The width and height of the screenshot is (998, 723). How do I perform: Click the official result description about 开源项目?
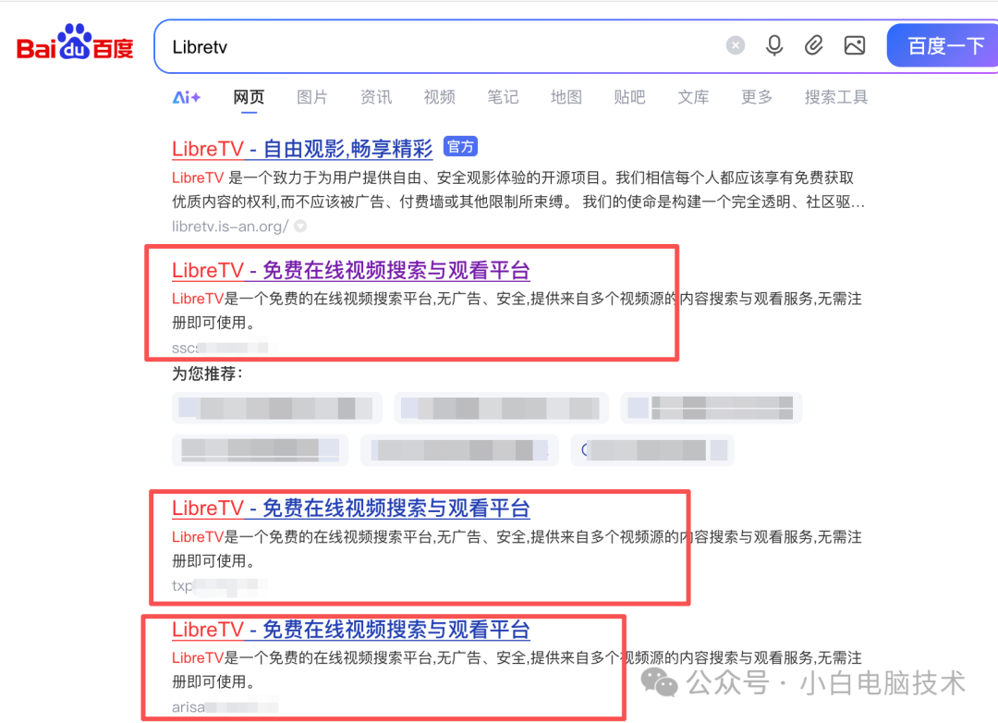point(518,190)
